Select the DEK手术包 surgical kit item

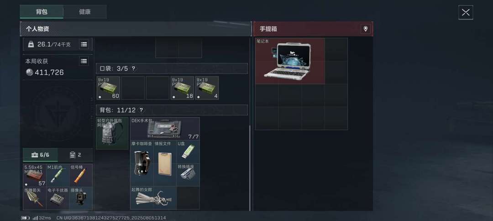(165, 129)
